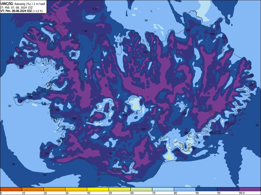This screenshot has height=195, width=261.
Task: Click the initial time 'IT: Mið. 07. 08. 2024 15Z'
Action: (17, 8)
